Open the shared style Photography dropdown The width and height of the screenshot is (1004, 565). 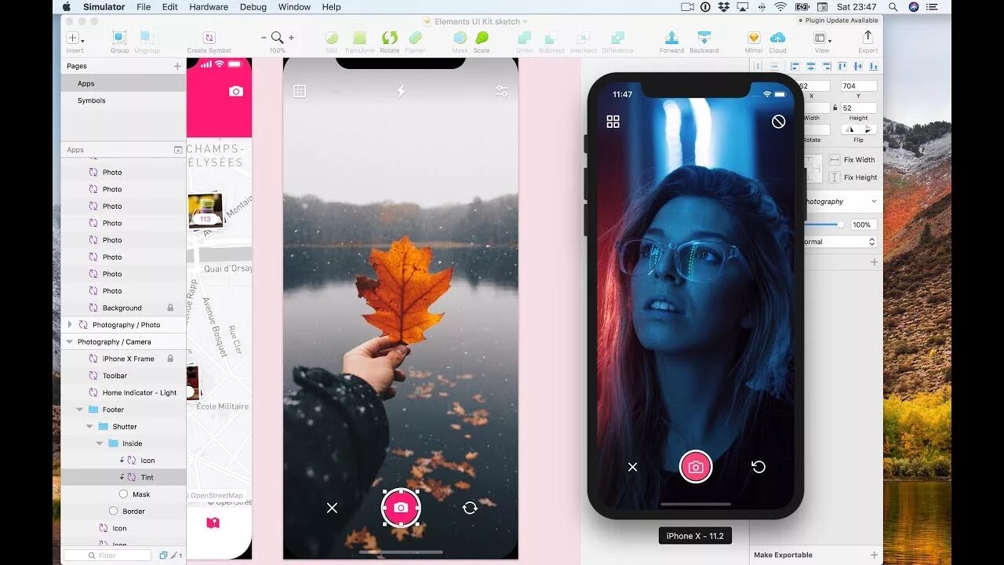click(838, 202)
